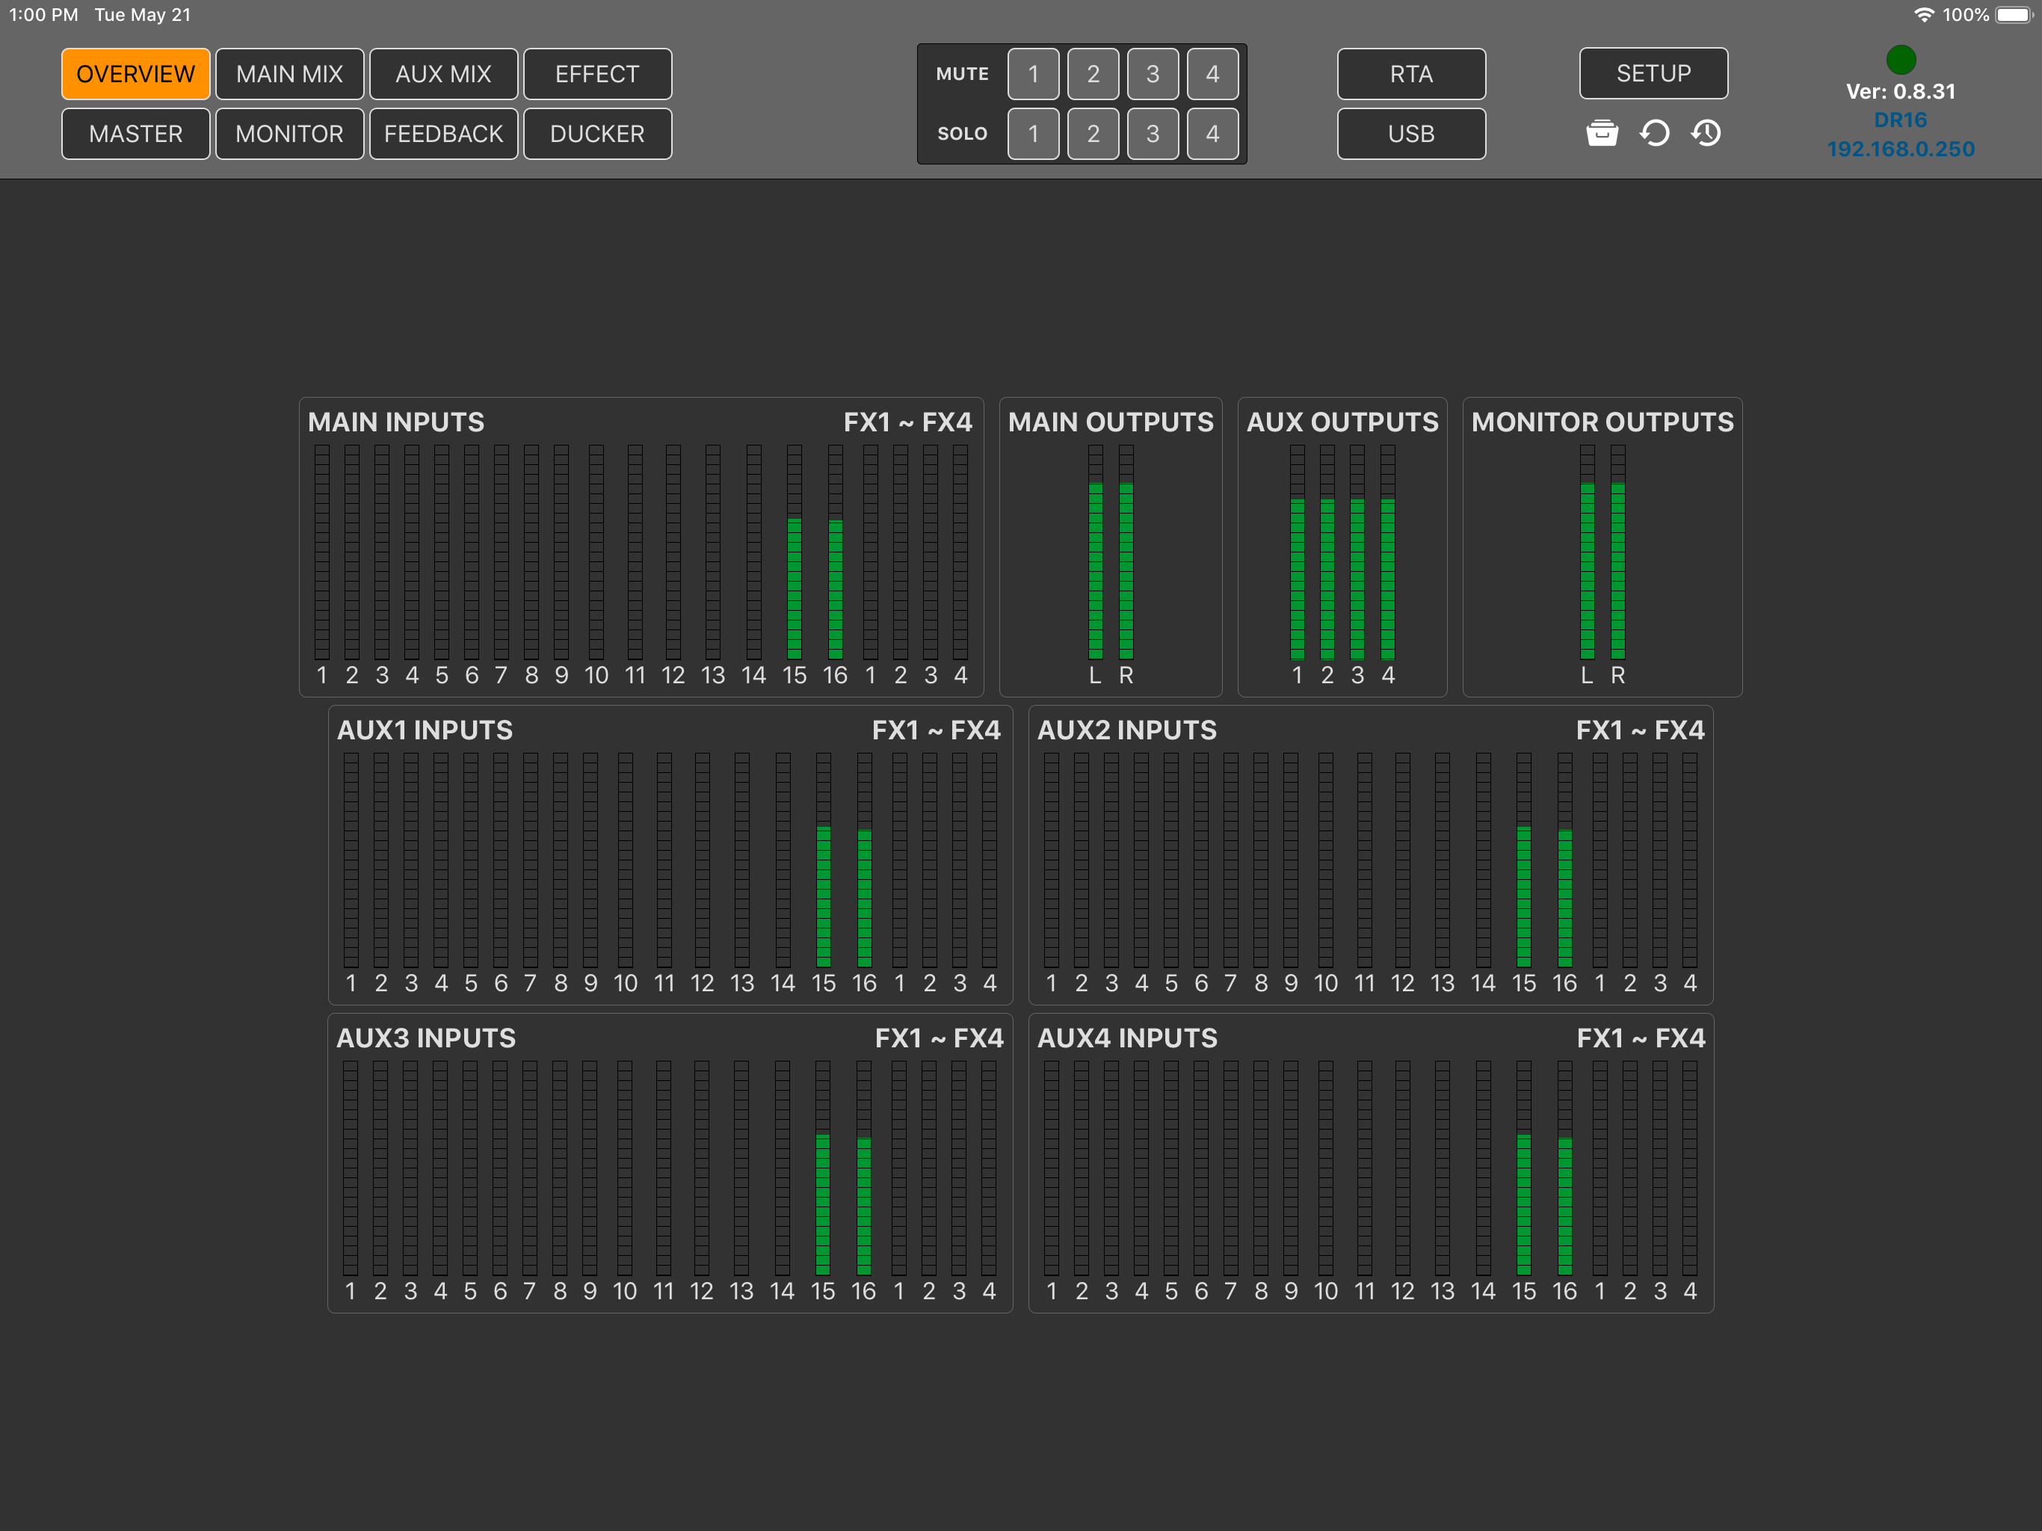This screenshot has width=2042, height=1531.
Task: Toggle MUTE group 2
Action: 1093,74
